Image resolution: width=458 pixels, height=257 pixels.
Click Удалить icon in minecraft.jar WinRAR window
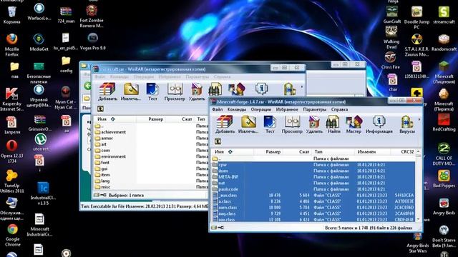pyautogui.click(x=197, y=91)
